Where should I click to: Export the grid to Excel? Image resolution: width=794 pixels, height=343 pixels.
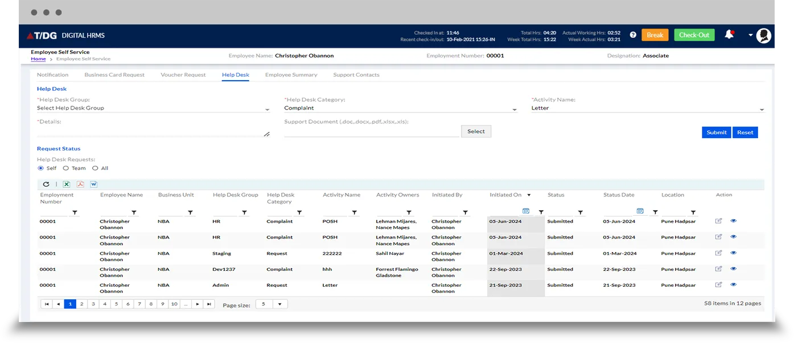coord(67,184)
